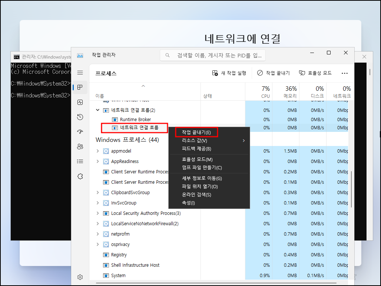
Task: Click the Shell Infrastructure Host icon
Action: tap(106, 265)
